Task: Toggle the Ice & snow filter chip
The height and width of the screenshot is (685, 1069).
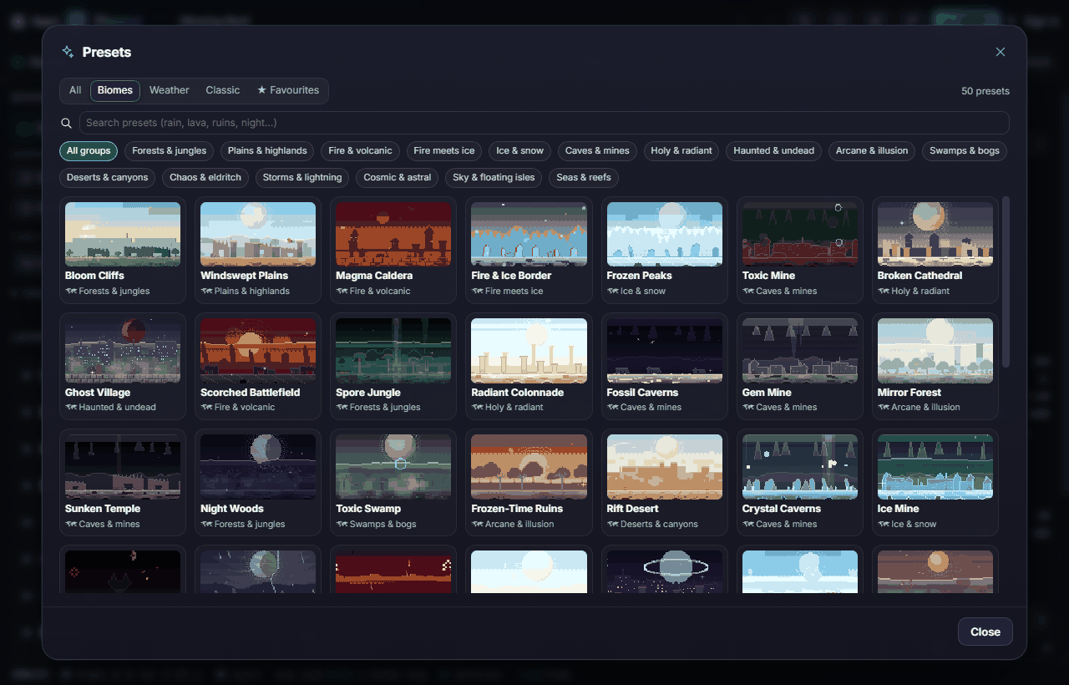Action: pyautogui.click(x=519, y=151)
